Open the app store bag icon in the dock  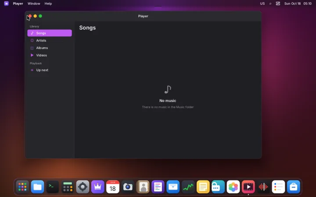coord(294,187)
